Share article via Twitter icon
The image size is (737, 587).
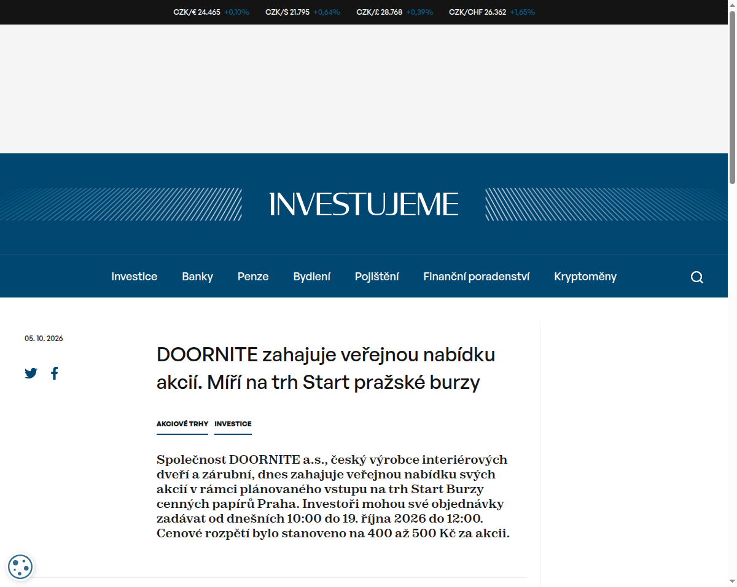31,373
